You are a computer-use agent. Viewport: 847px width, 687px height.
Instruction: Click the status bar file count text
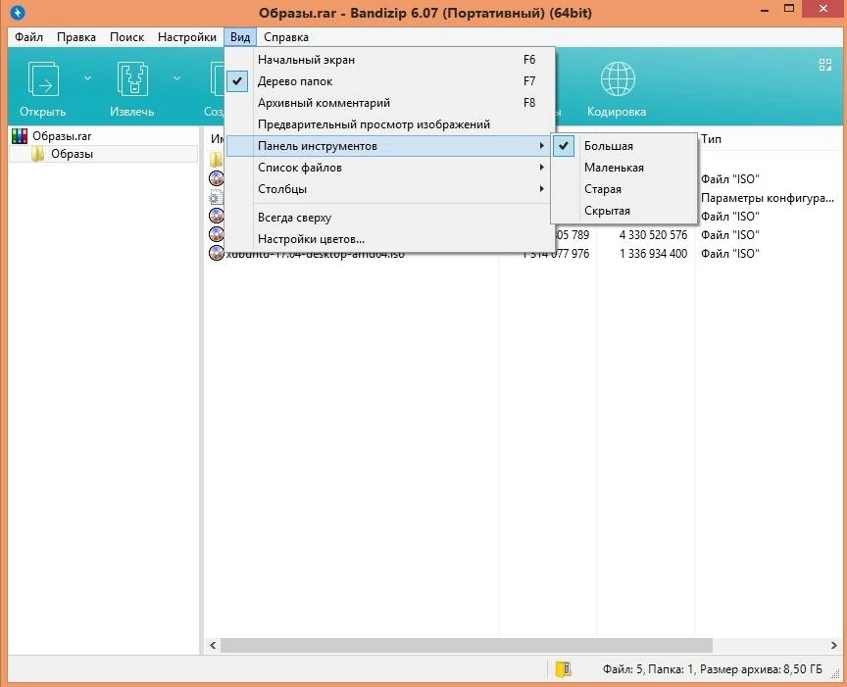point(712,669)
